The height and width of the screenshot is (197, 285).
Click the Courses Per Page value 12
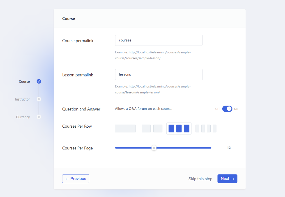click(229, 148)
